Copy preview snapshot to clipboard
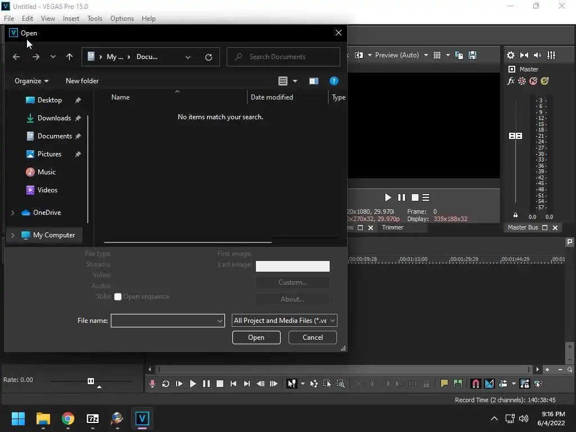This screenshot has width=576, height=432. pos(459,56)
